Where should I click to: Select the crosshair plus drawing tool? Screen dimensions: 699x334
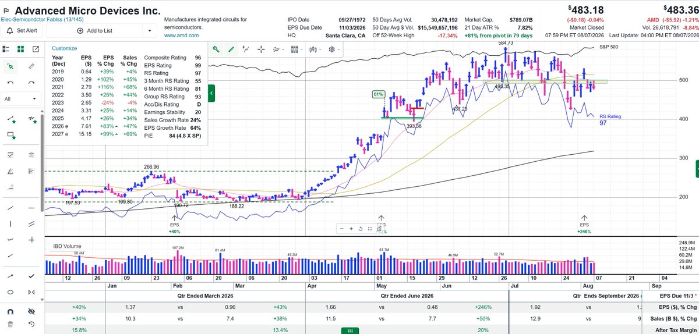click(x=31, y=240)
